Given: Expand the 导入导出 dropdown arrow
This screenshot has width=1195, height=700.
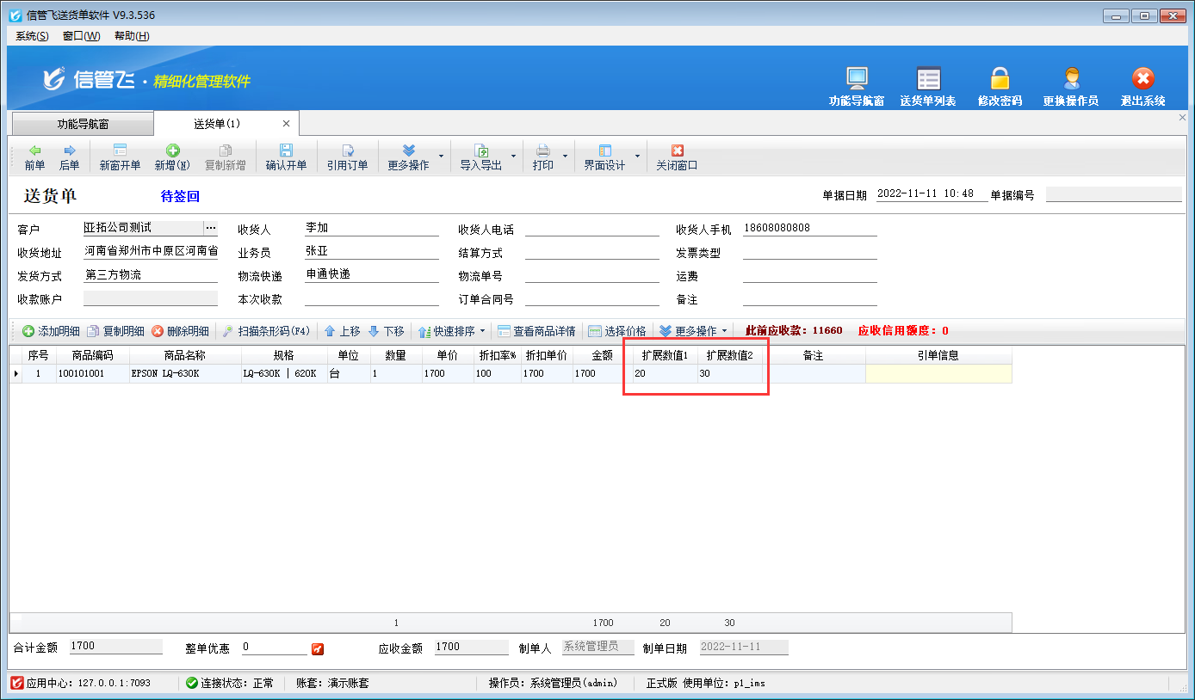Looking at the screenshot, I should pos(514,157).
